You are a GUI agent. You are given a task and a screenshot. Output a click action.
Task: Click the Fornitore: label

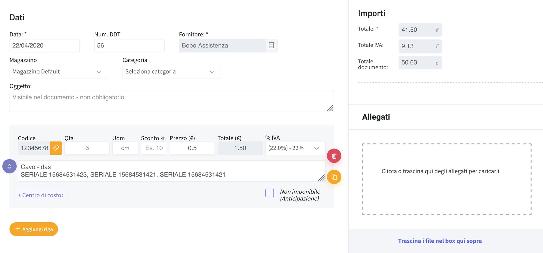pos(193,34)
